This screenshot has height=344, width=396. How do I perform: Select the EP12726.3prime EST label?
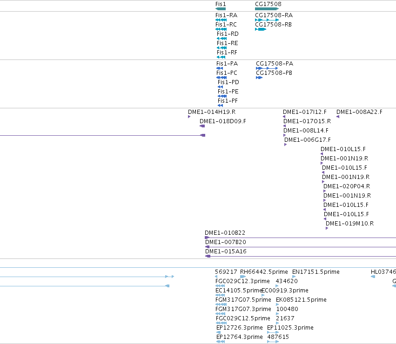coord(240,328)
